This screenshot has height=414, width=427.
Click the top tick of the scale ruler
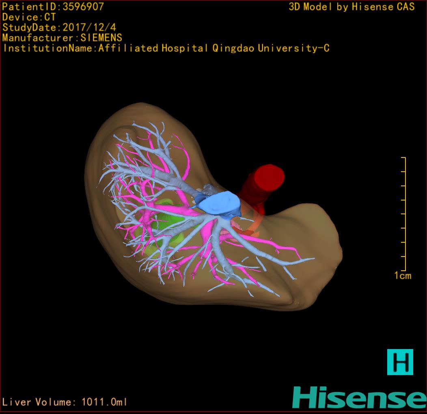[403, 157]
